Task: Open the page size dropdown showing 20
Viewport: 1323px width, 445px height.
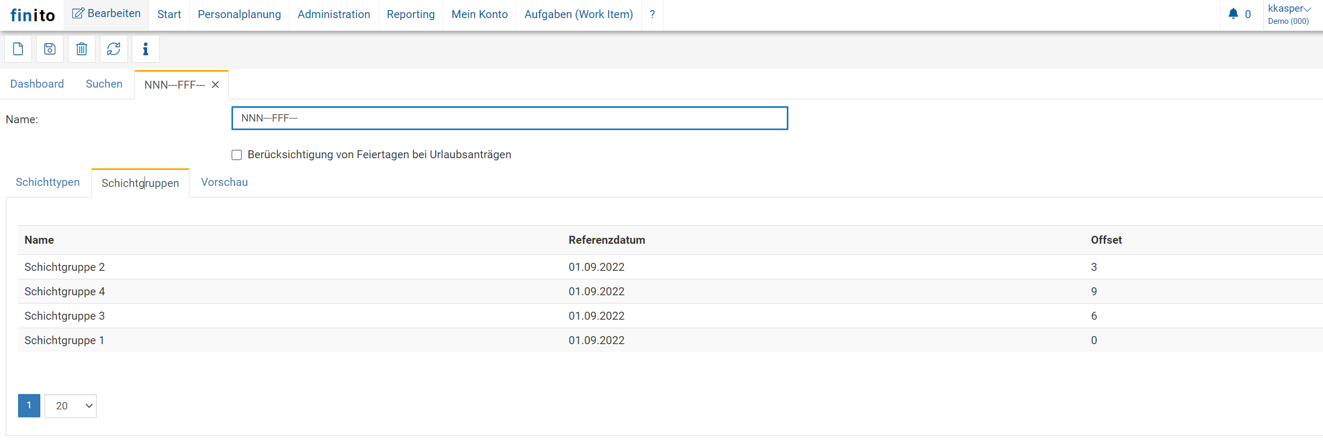Action: pyautogui.click(x=71, y=406)
